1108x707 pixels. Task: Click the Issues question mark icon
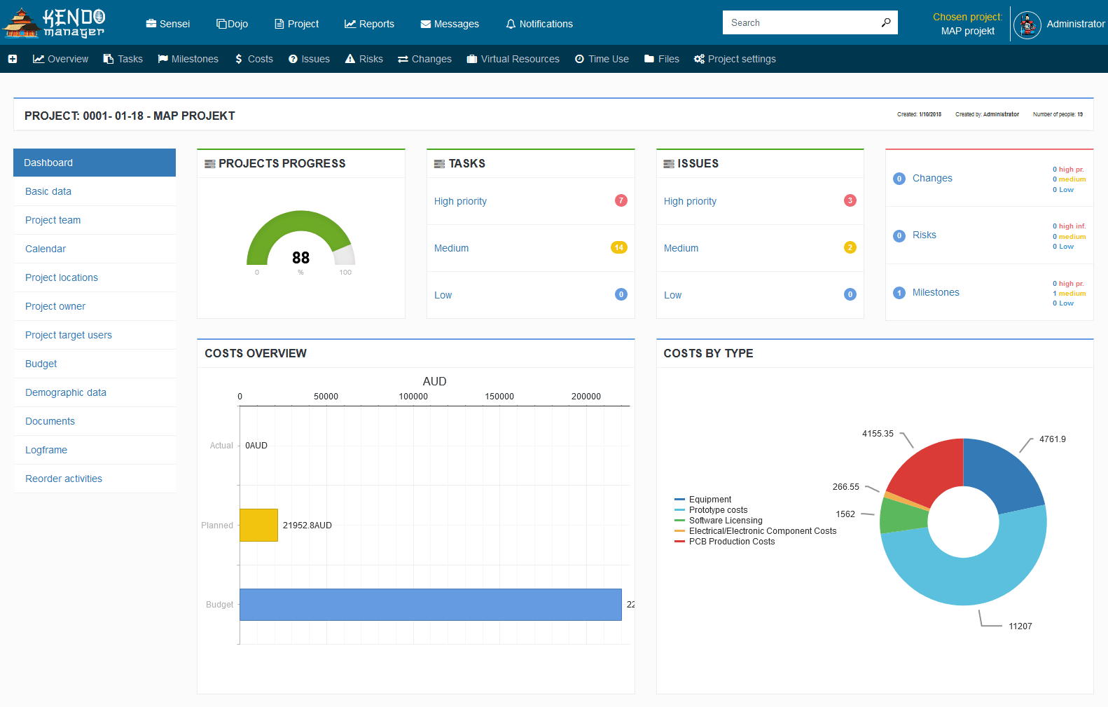pyautogui.click(x=293, y=59)
